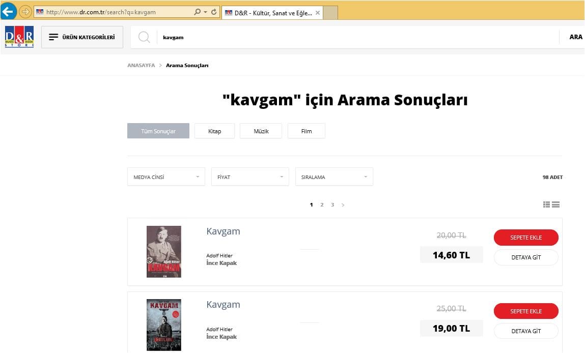Click the browser back arrow button
This screenshot has height=353, width=585.
[8, 12]
